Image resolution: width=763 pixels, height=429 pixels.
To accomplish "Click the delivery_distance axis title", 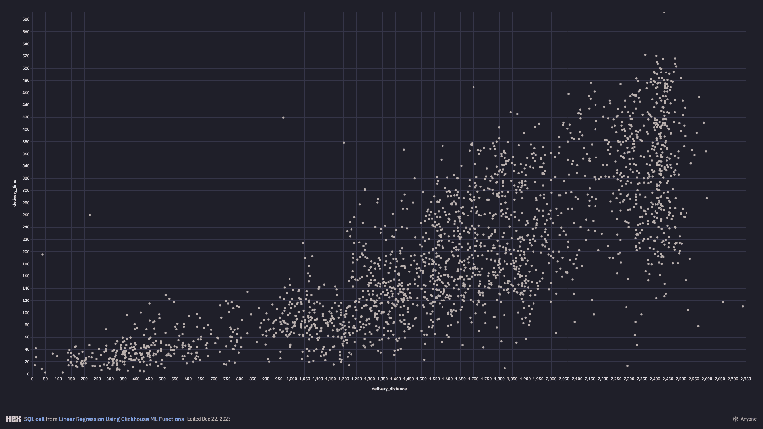I will click(389, 389).
